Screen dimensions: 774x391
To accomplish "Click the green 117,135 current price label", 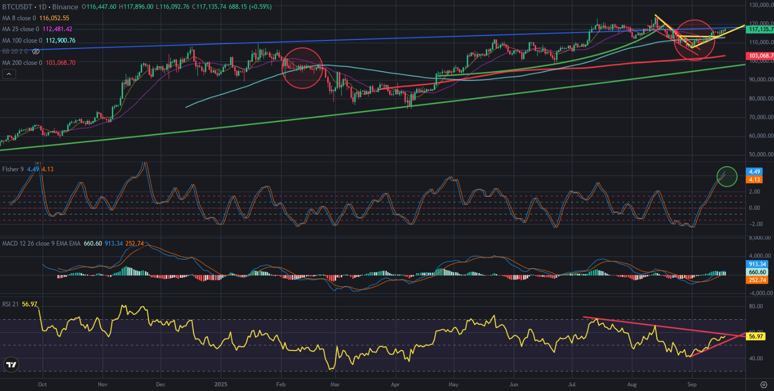I will [759, 30].
